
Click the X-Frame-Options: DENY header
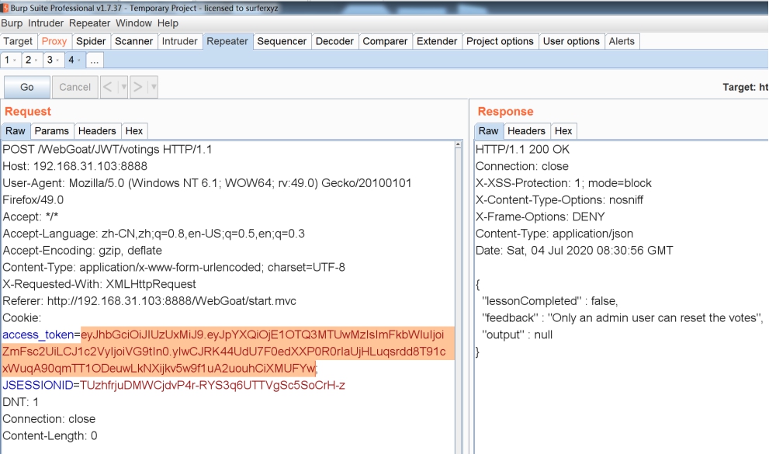point(540,217)
